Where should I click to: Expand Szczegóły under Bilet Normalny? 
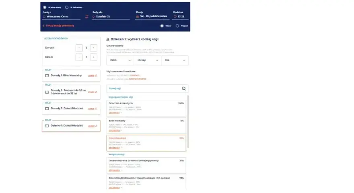(115, 130)
